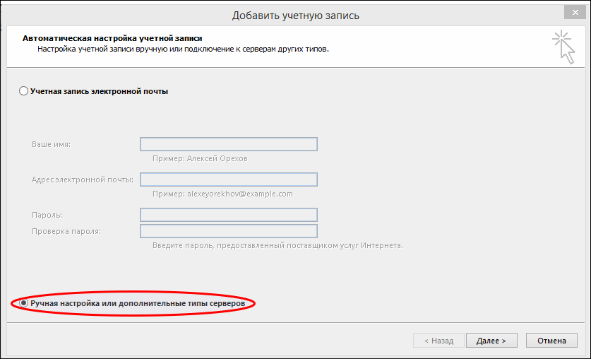The image size is (591, 359).
Task: Select the Учетная запись электронной почты radio option
Action: click(24, 91)
